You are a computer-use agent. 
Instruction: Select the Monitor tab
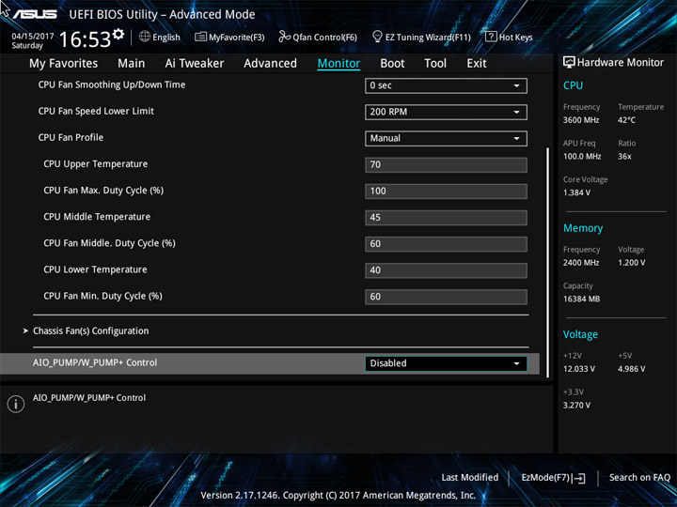pyautogui.click(x=338, y=64)
